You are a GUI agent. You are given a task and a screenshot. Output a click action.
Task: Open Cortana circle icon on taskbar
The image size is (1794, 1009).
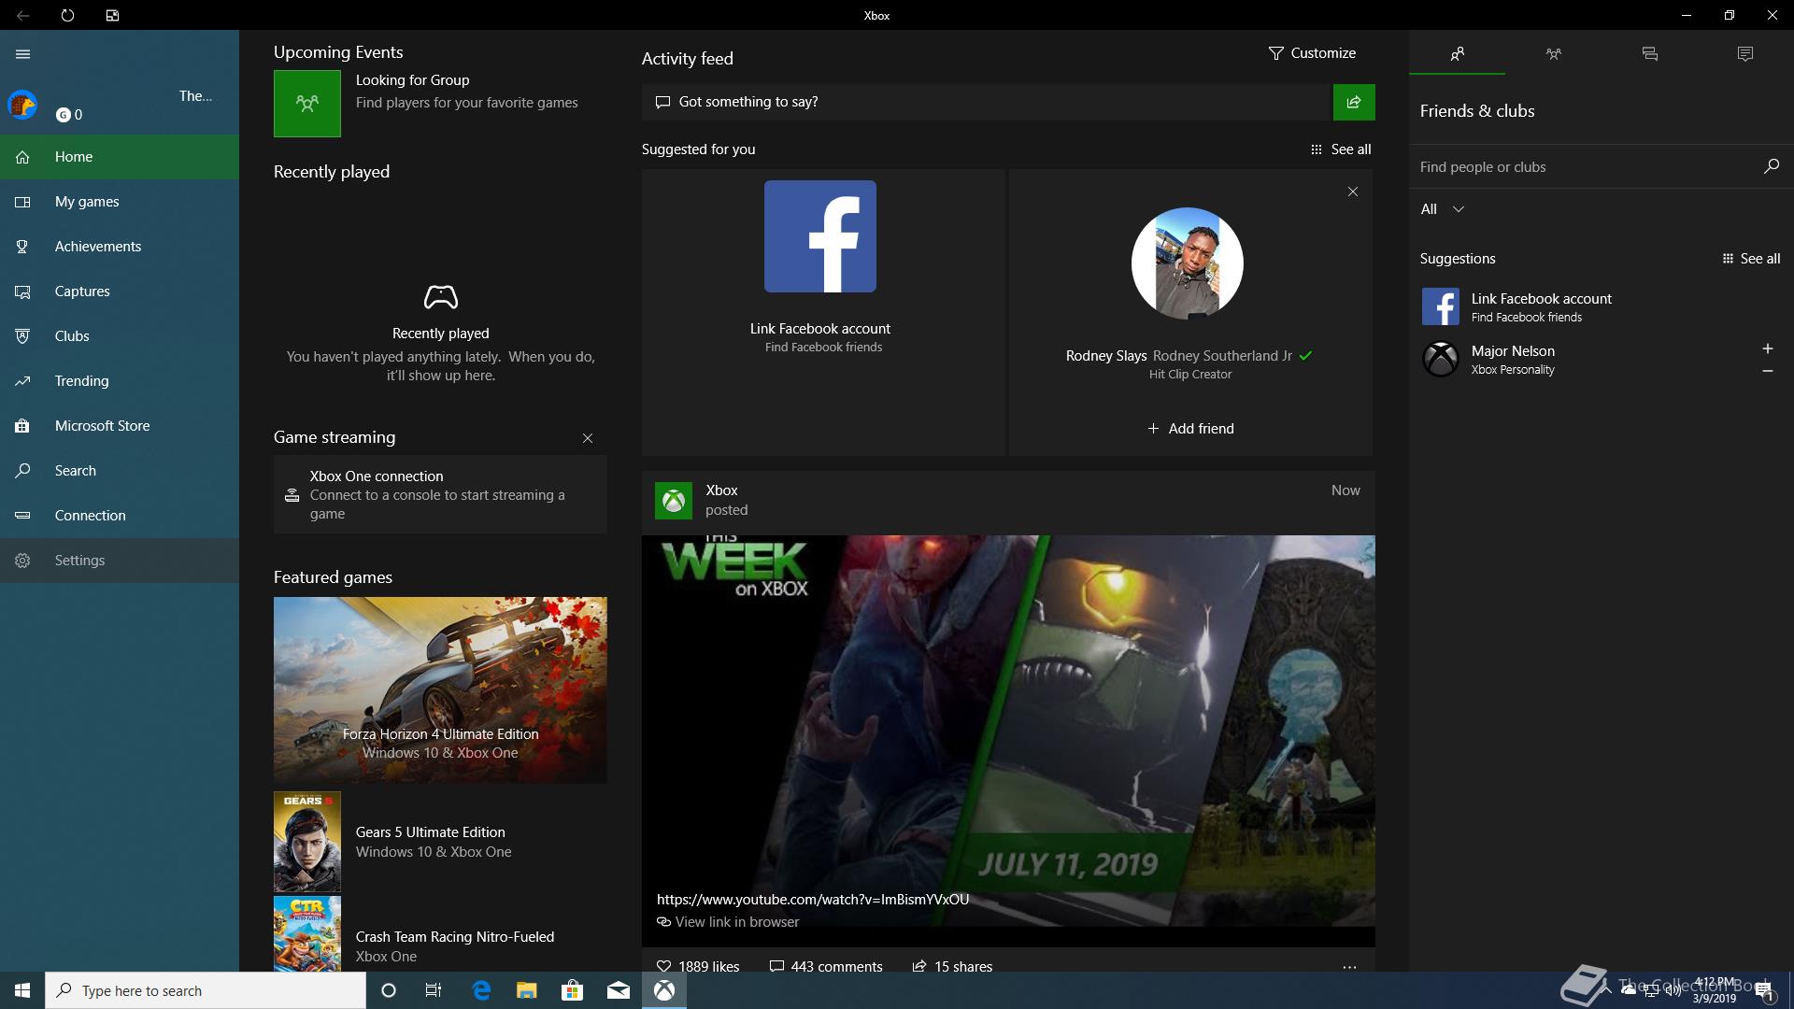tap(389, 990)
